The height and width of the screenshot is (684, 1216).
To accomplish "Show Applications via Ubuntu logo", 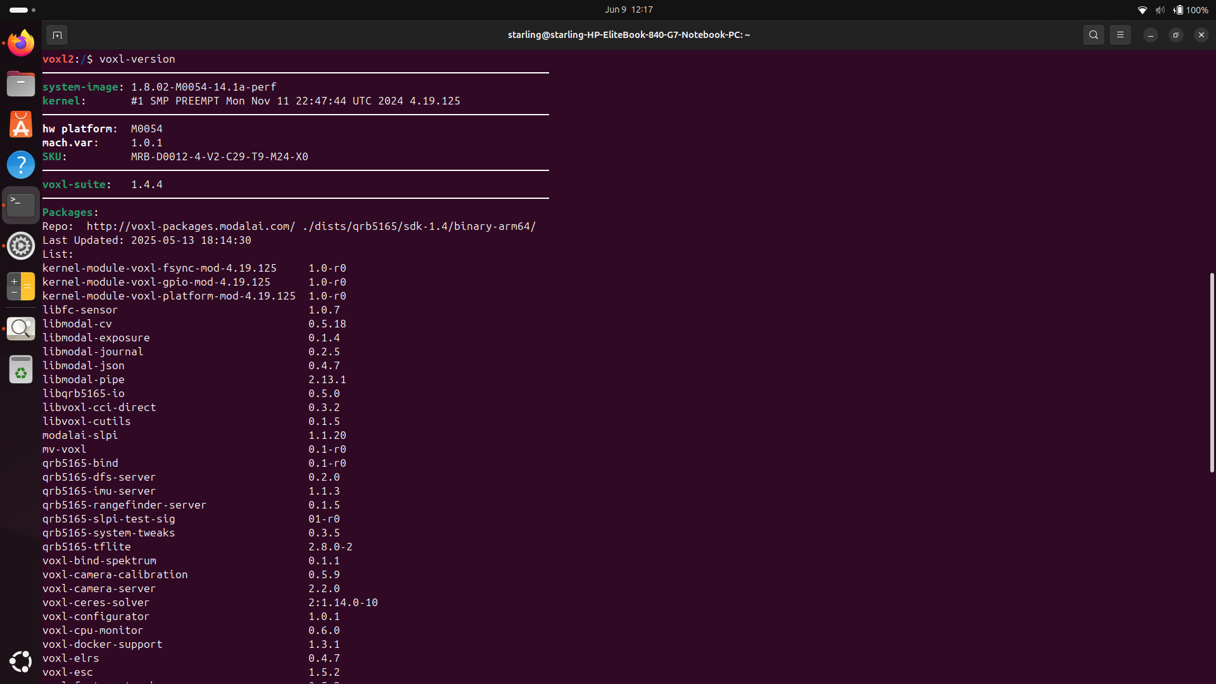I will click(x=21, y=661).
